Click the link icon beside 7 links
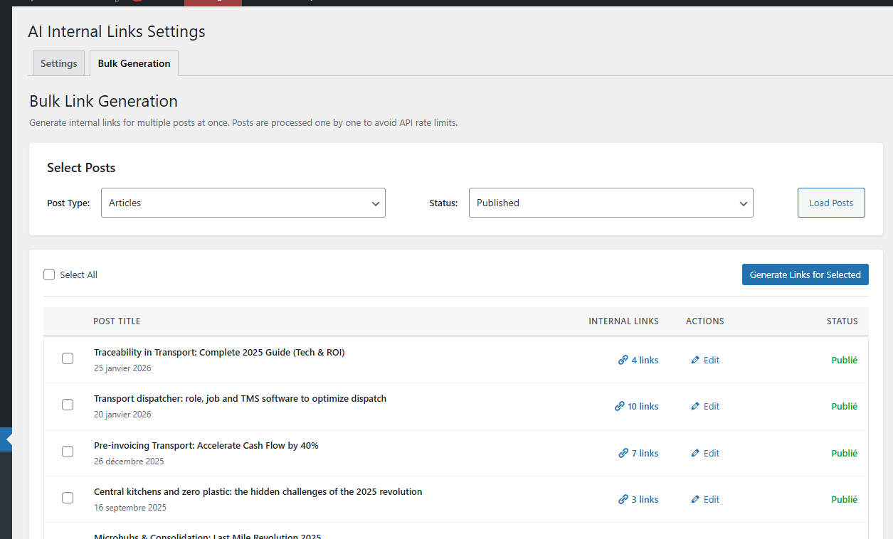The width and height of the screenshot is (893, 539). pyautogui.click(x=623, y=454)
